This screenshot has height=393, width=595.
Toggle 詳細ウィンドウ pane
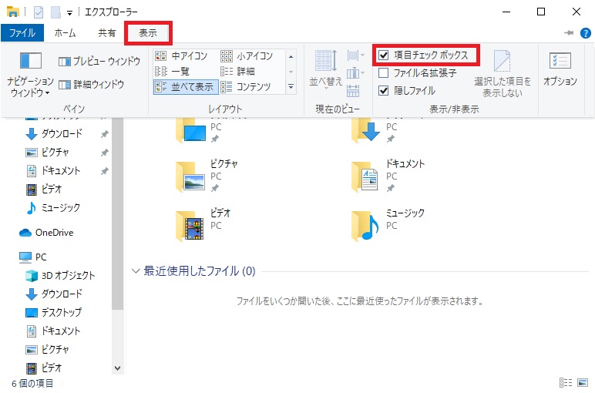coord(92,84)
